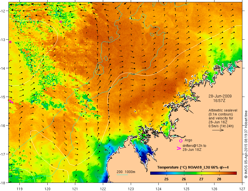The image size is (248, 191).
Task: Click the '(0.1m contours)' caption line
Action: 221,114
